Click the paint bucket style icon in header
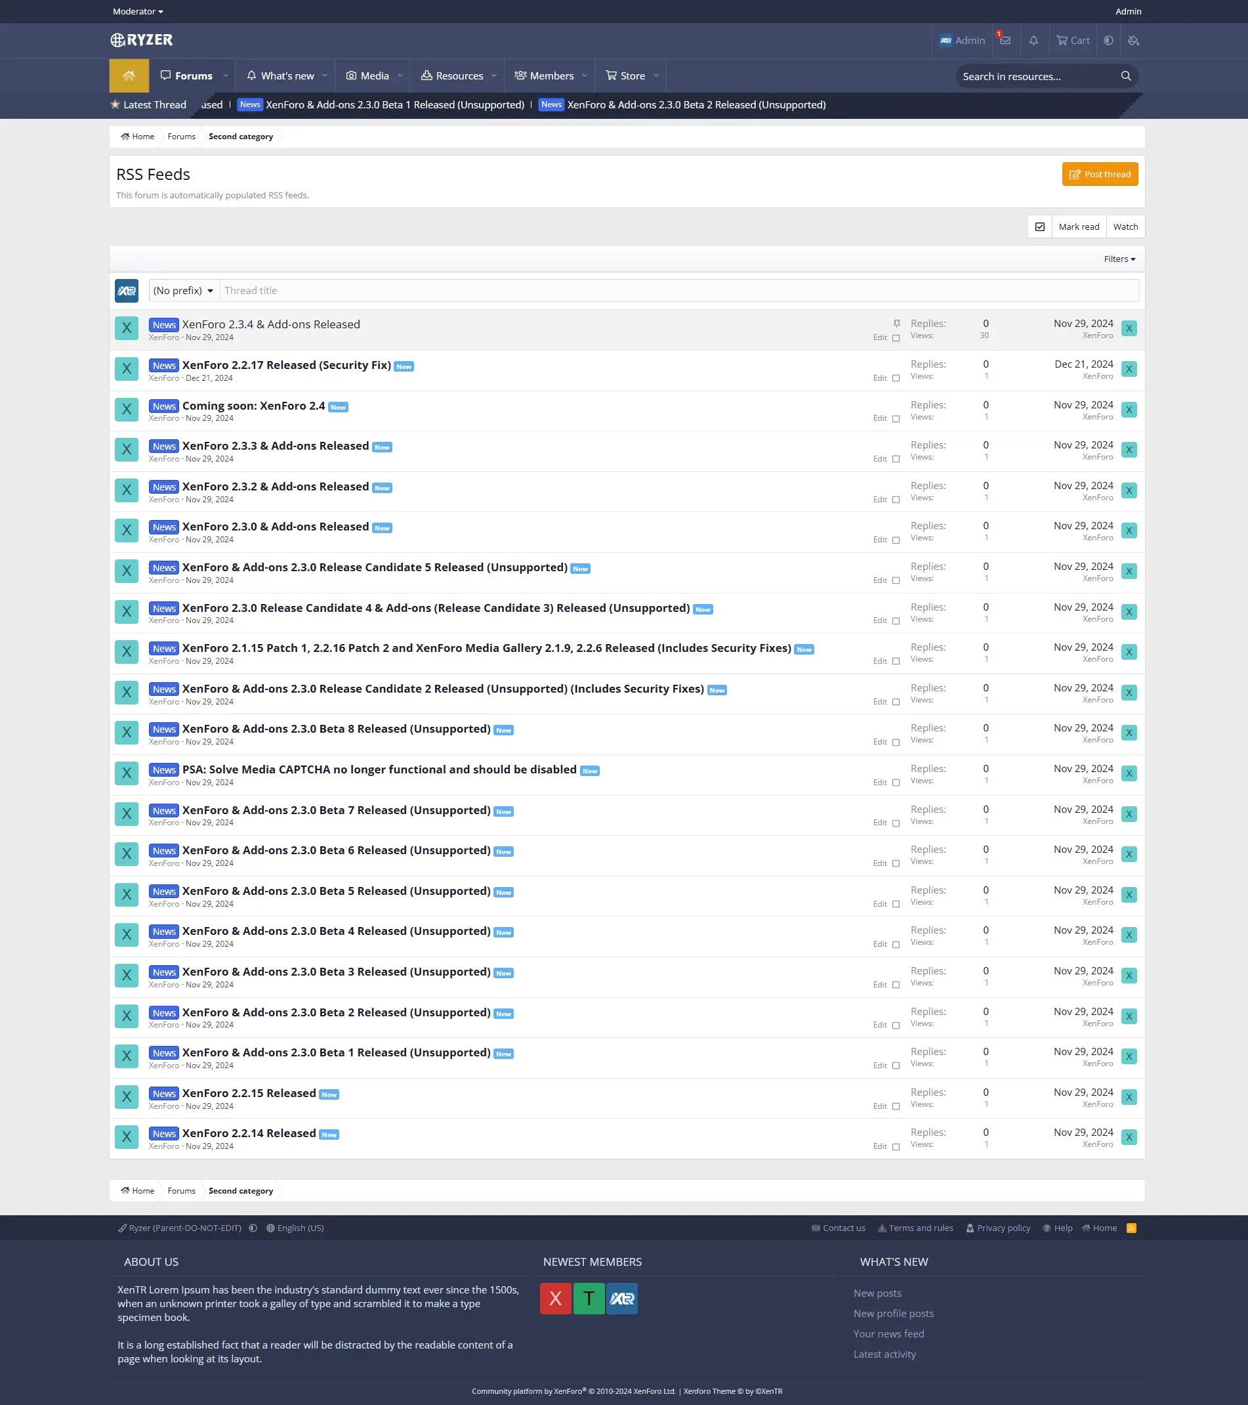 1133,41
